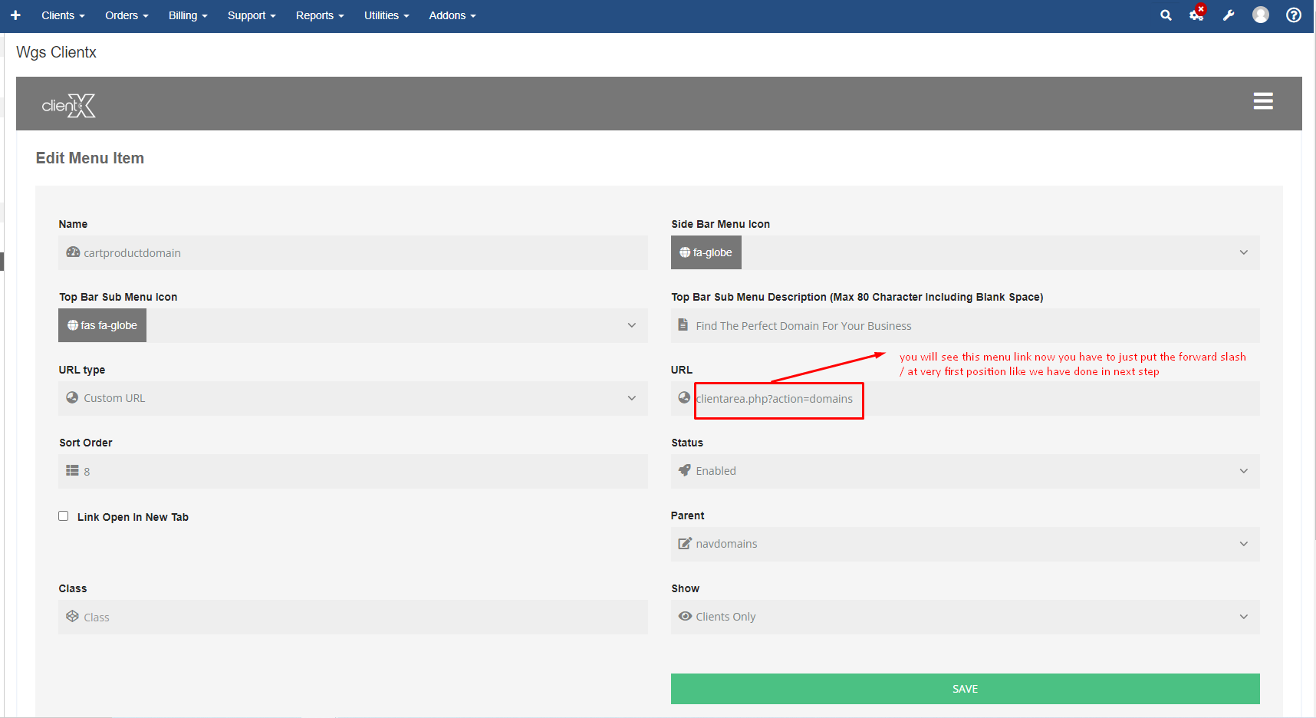Open the Status dropdown showing Enabled

965,471
